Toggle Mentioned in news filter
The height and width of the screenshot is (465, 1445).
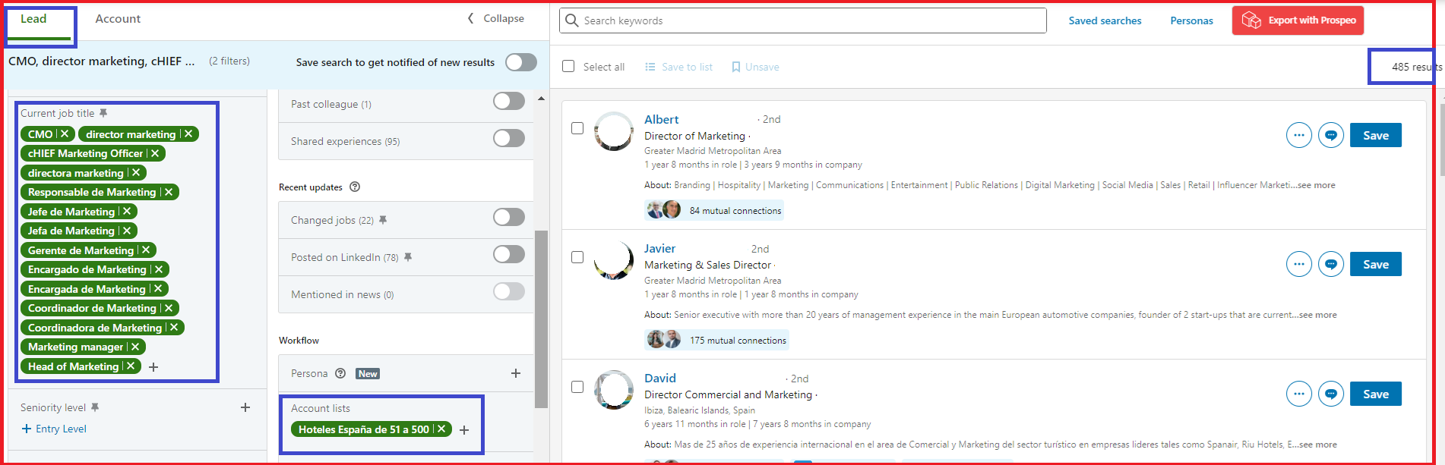[509, 291]
